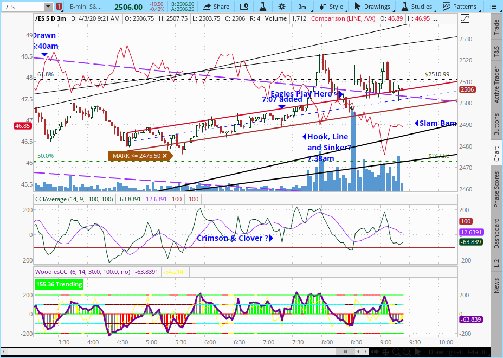Remove the MARK <= 2475.50 alert
The image size is (503, 358).
click(x=165, y=156)
